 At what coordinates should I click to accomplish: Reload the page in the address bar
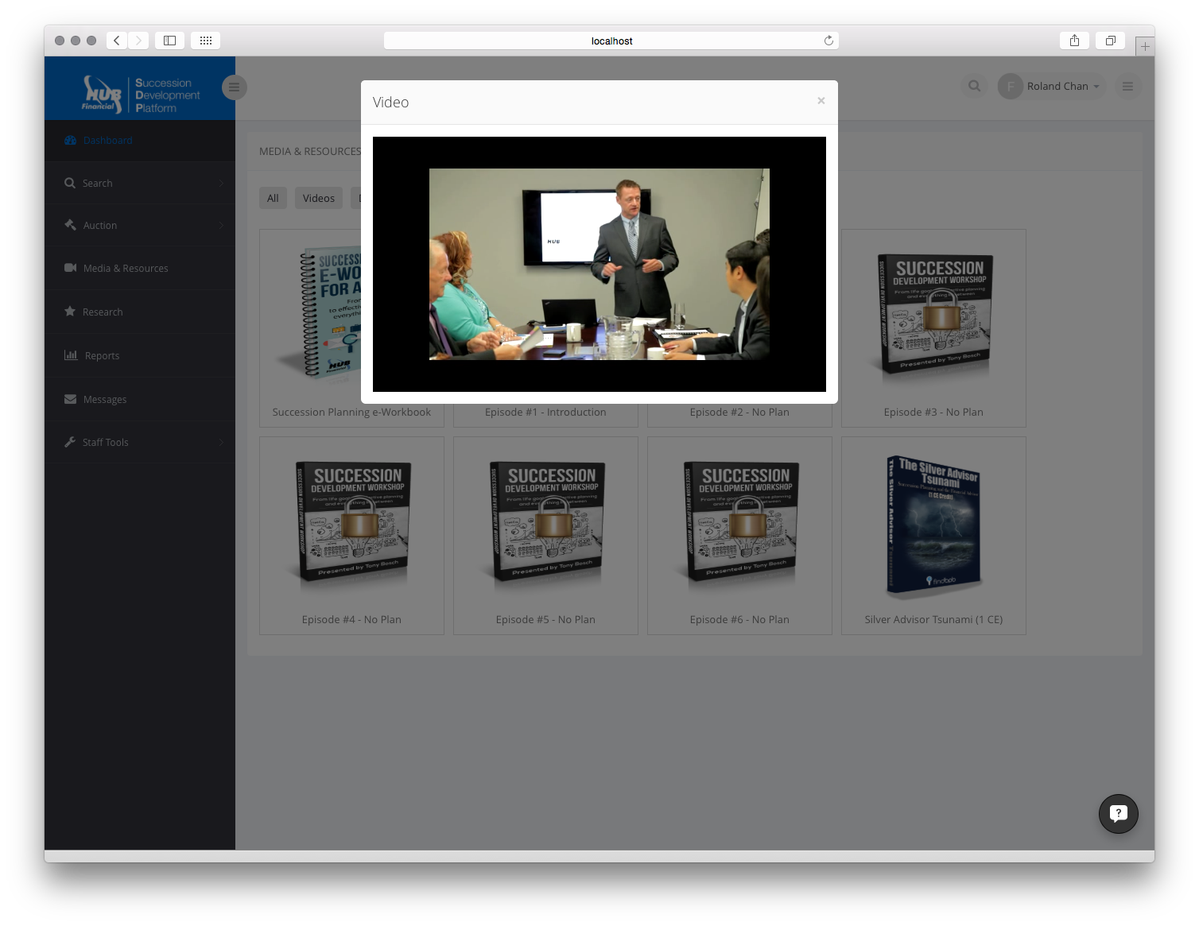pyautogui.click(x=828, y=41)
